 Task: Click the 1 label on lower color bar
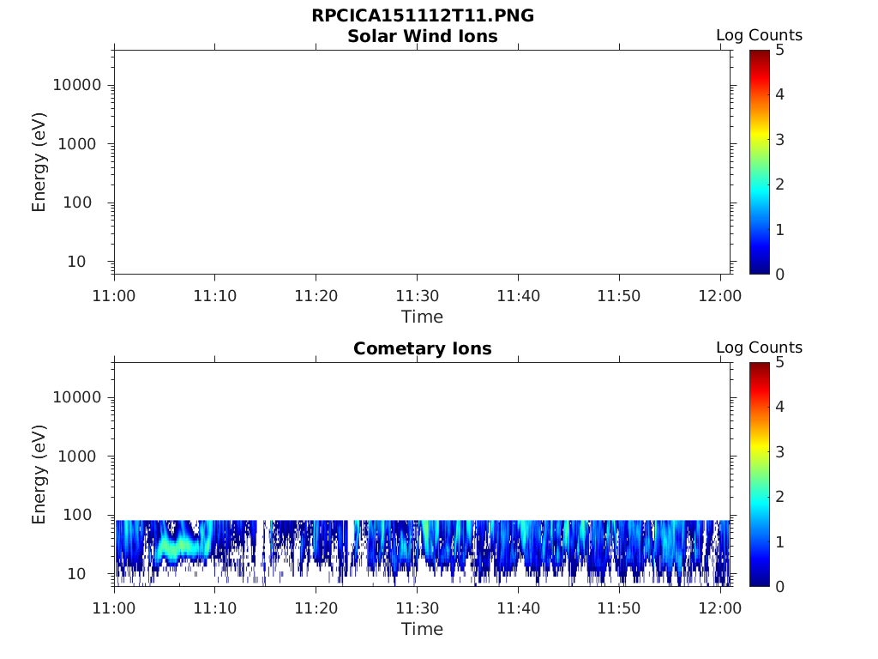tap(779, 542)
